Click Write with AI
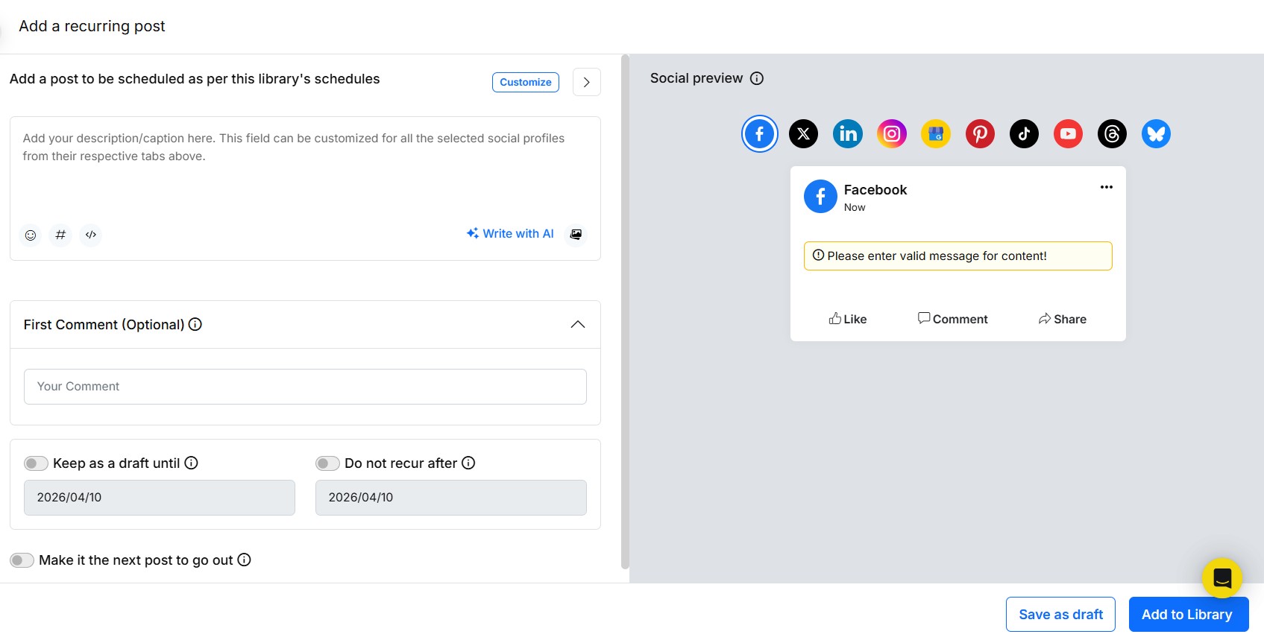Viewport: 1264px width, 640px height. point(509,233)
